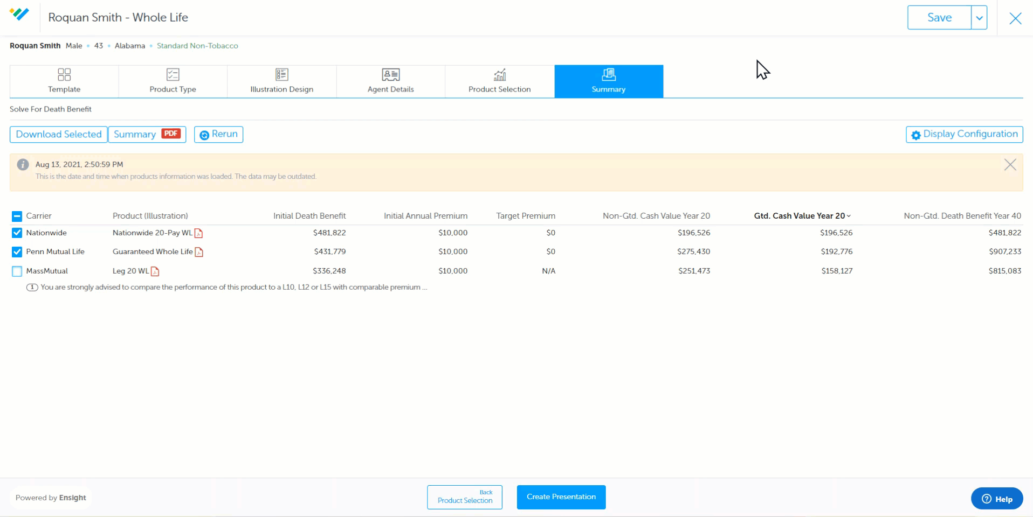This screenshot has height=517, width=1033.
Task: Click the refresh icon in Rerun button
Action: tap(204, 135)
